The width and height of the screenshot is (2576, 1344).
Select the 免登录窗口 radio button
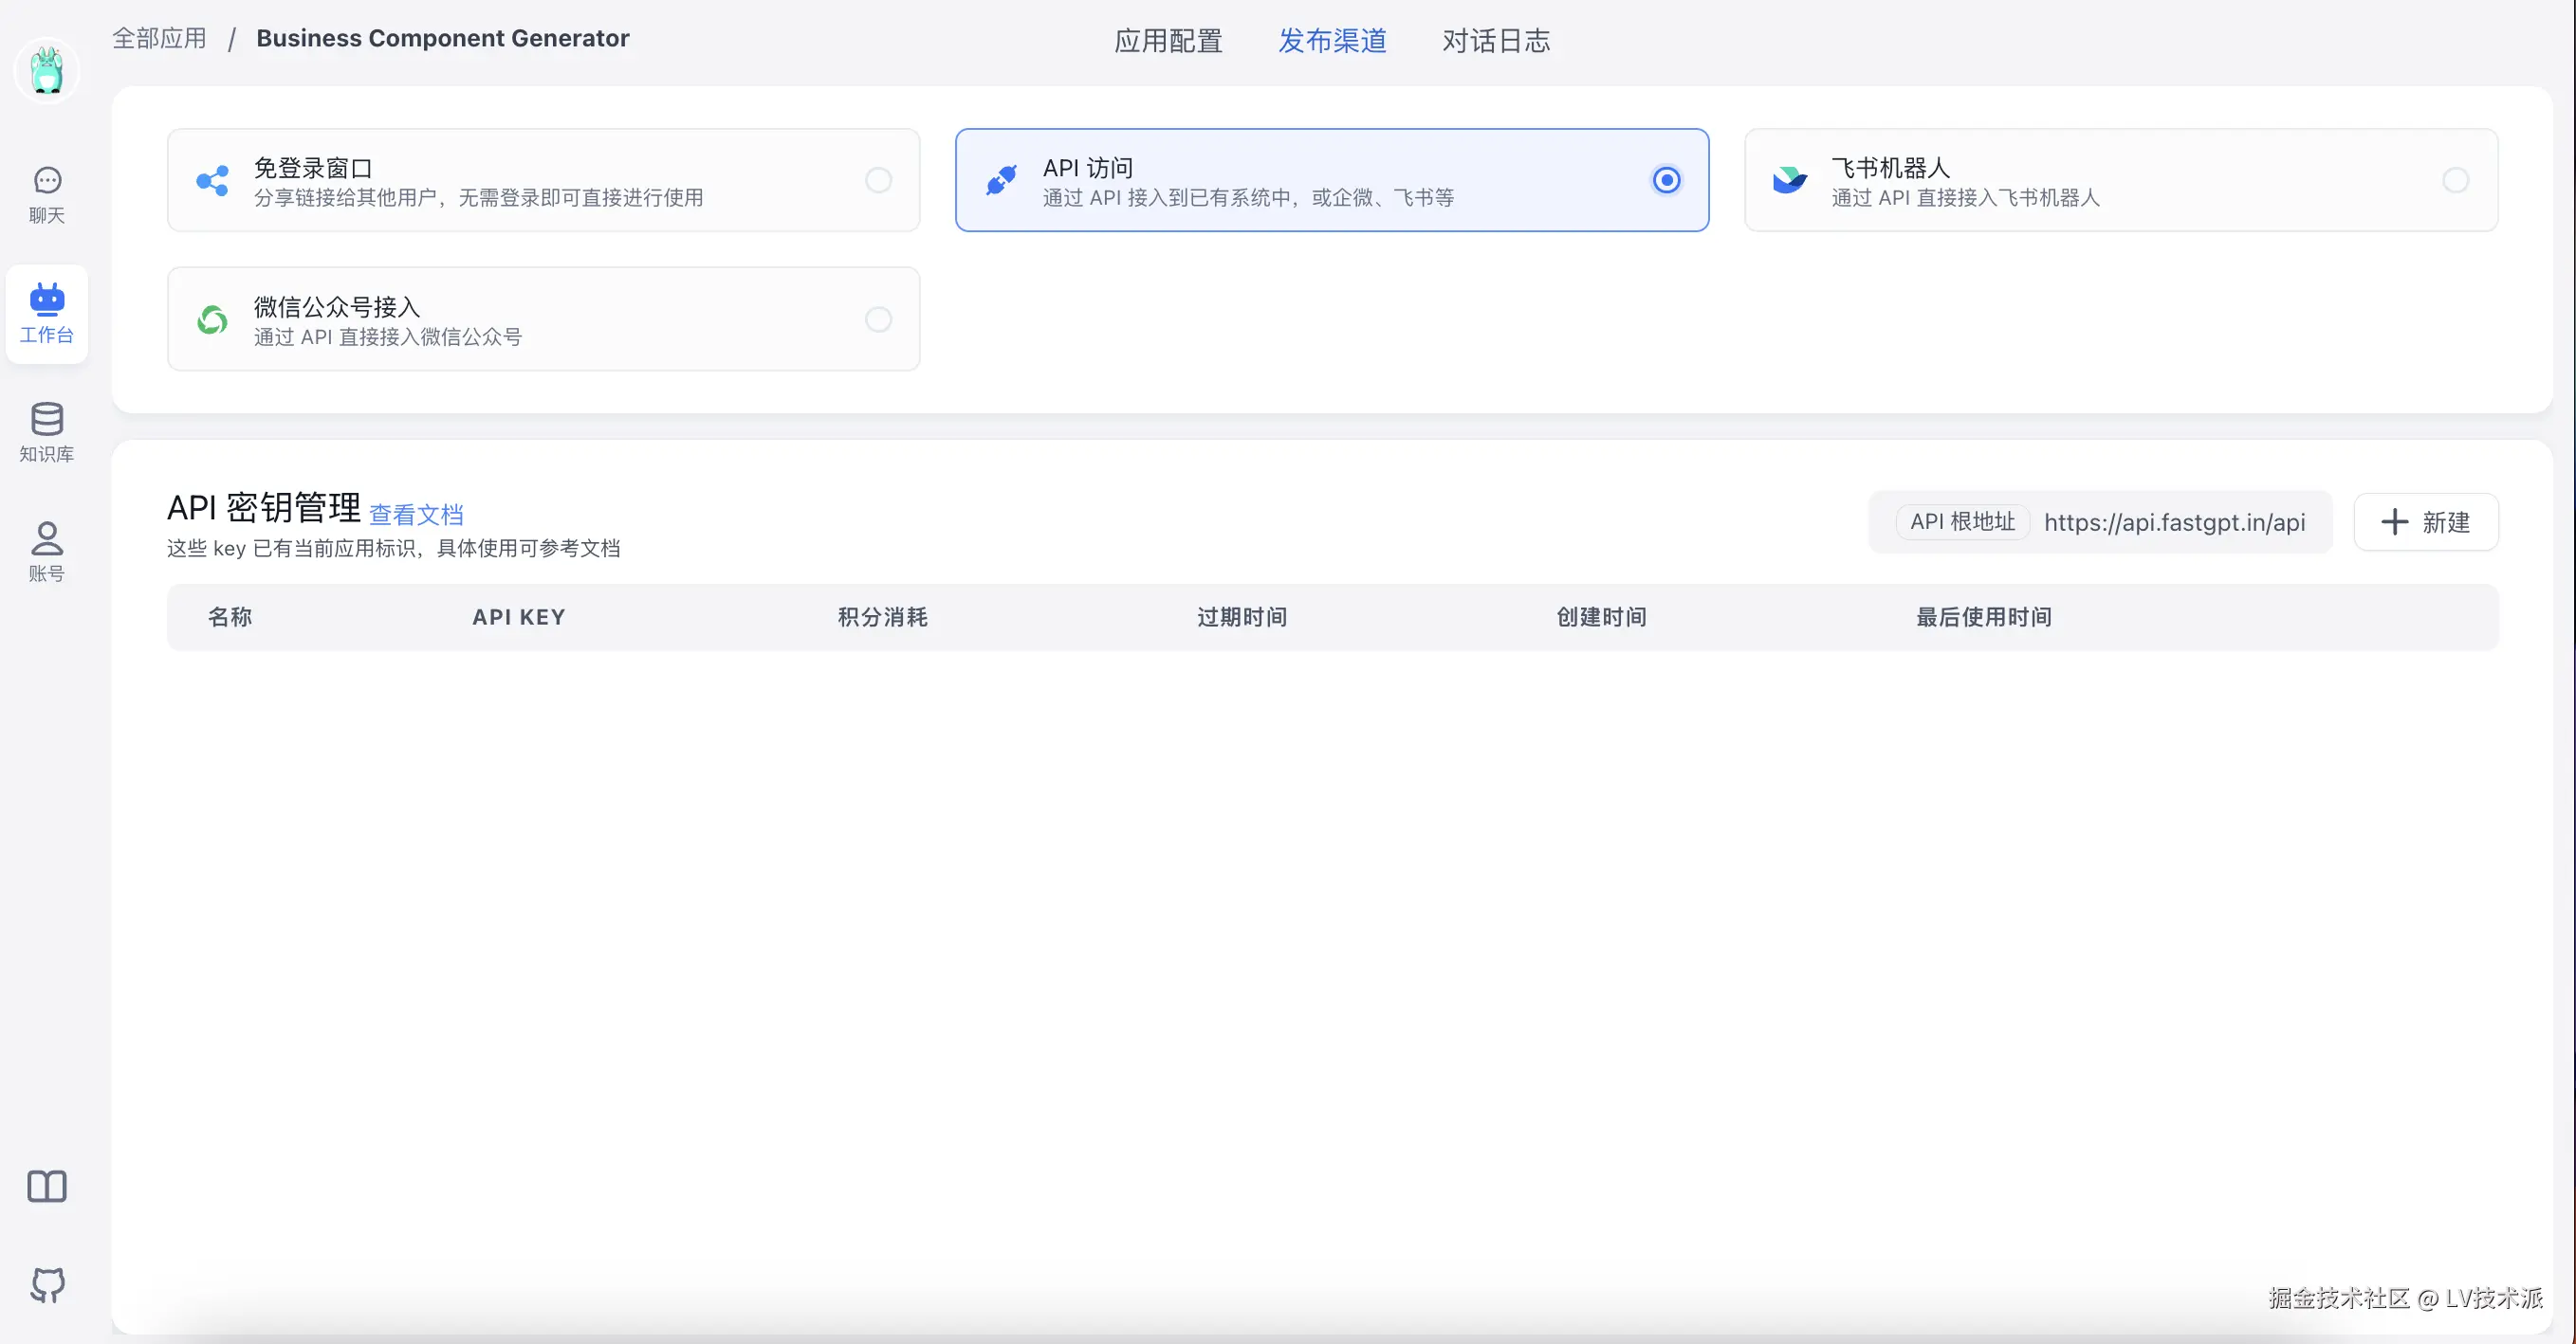coord(878,180)
